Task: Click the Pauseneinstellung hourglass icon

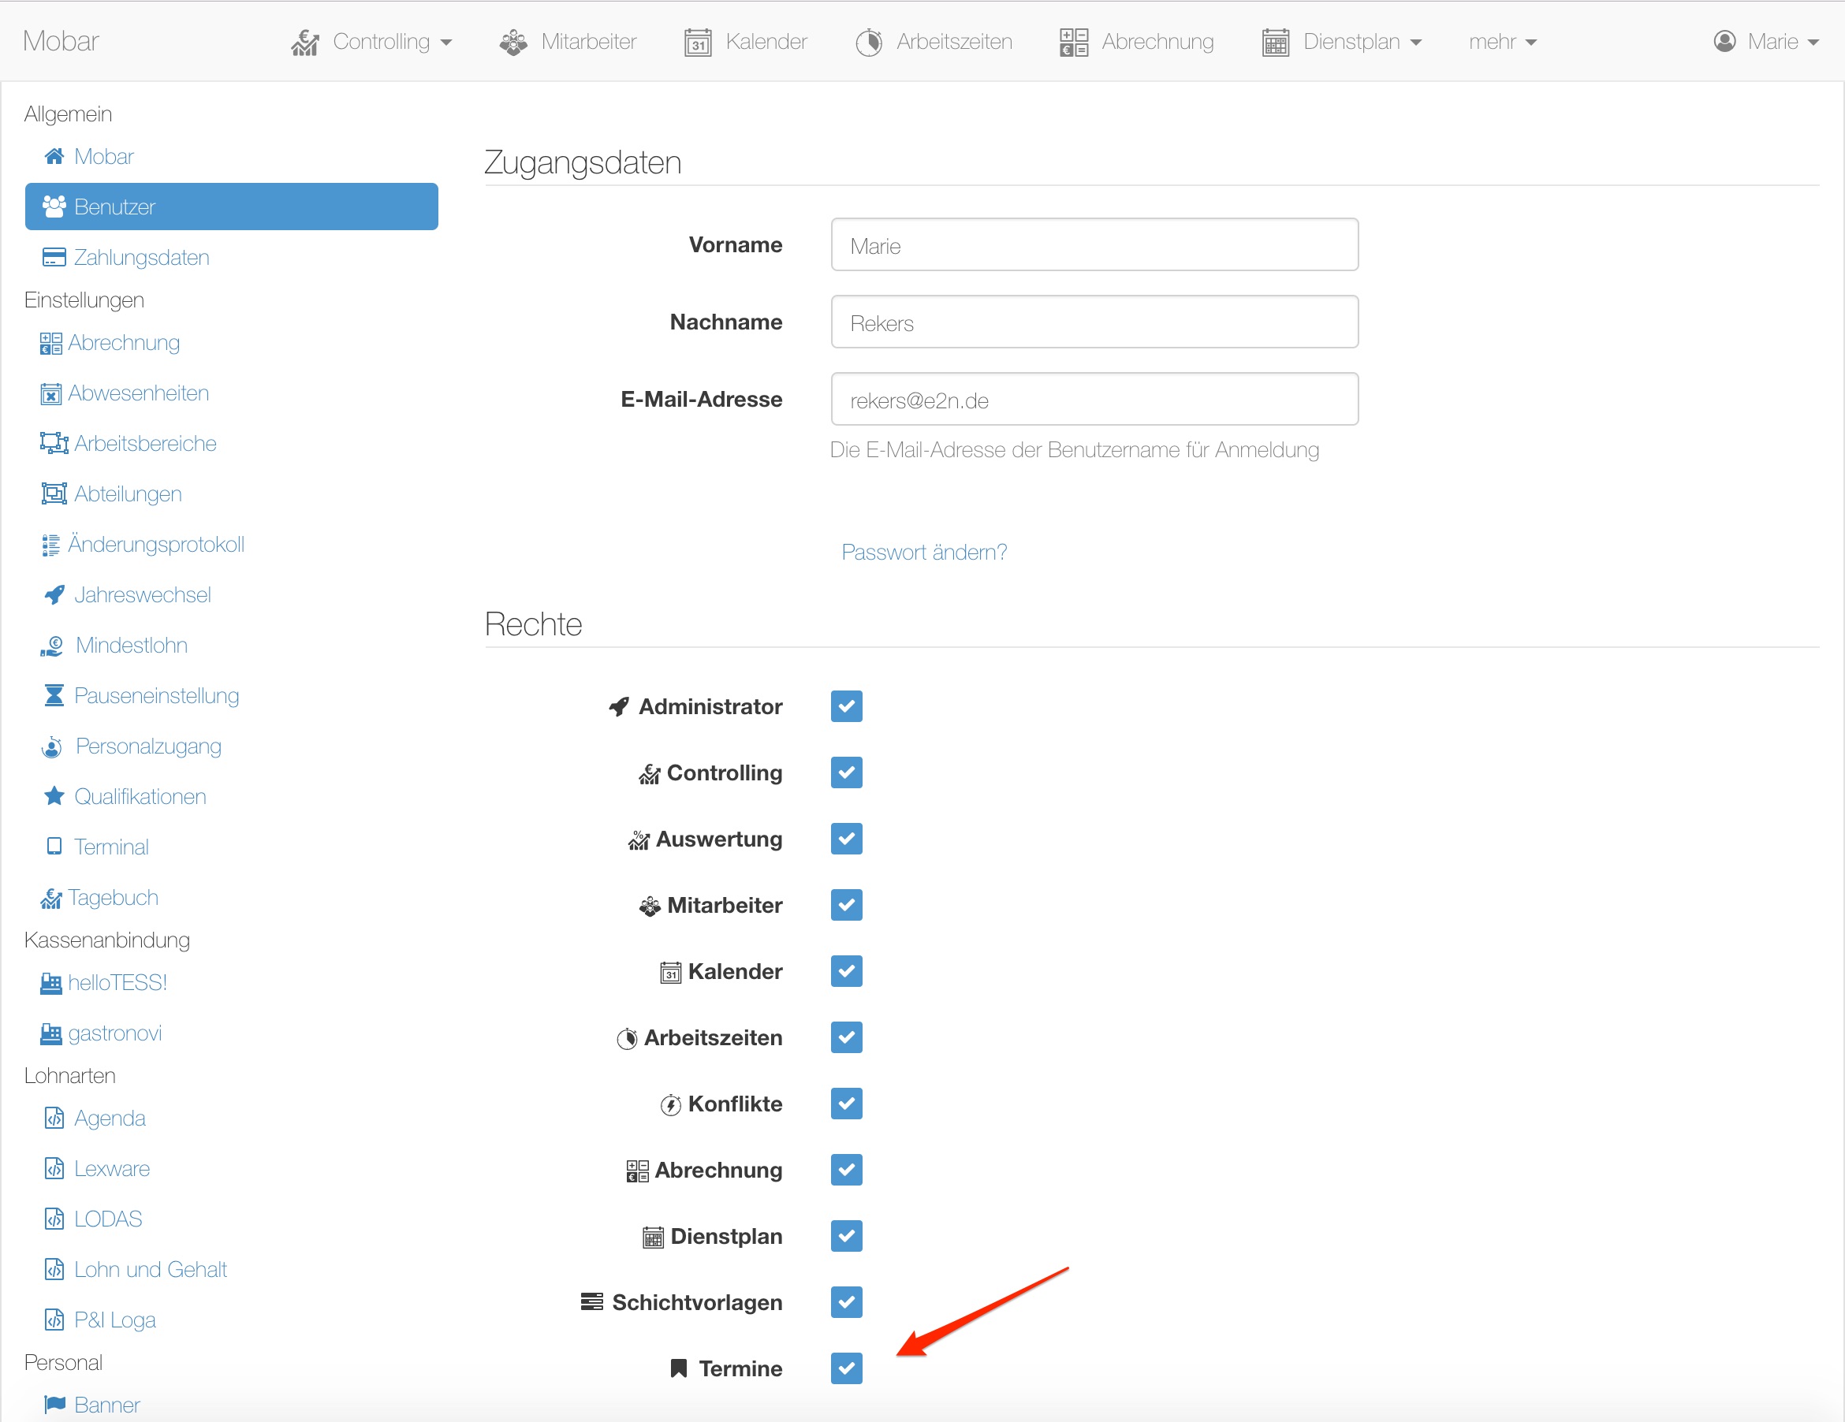Action: 54,695
